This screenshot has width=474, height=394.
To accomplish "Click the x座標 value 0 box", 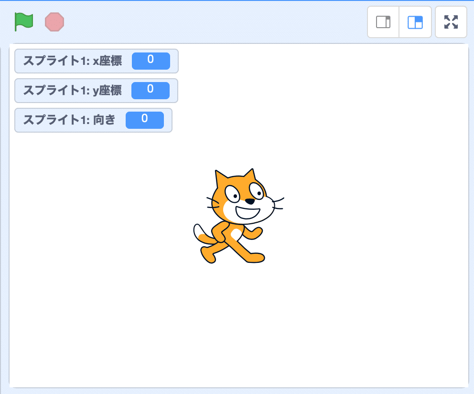I will click(151, 61).
